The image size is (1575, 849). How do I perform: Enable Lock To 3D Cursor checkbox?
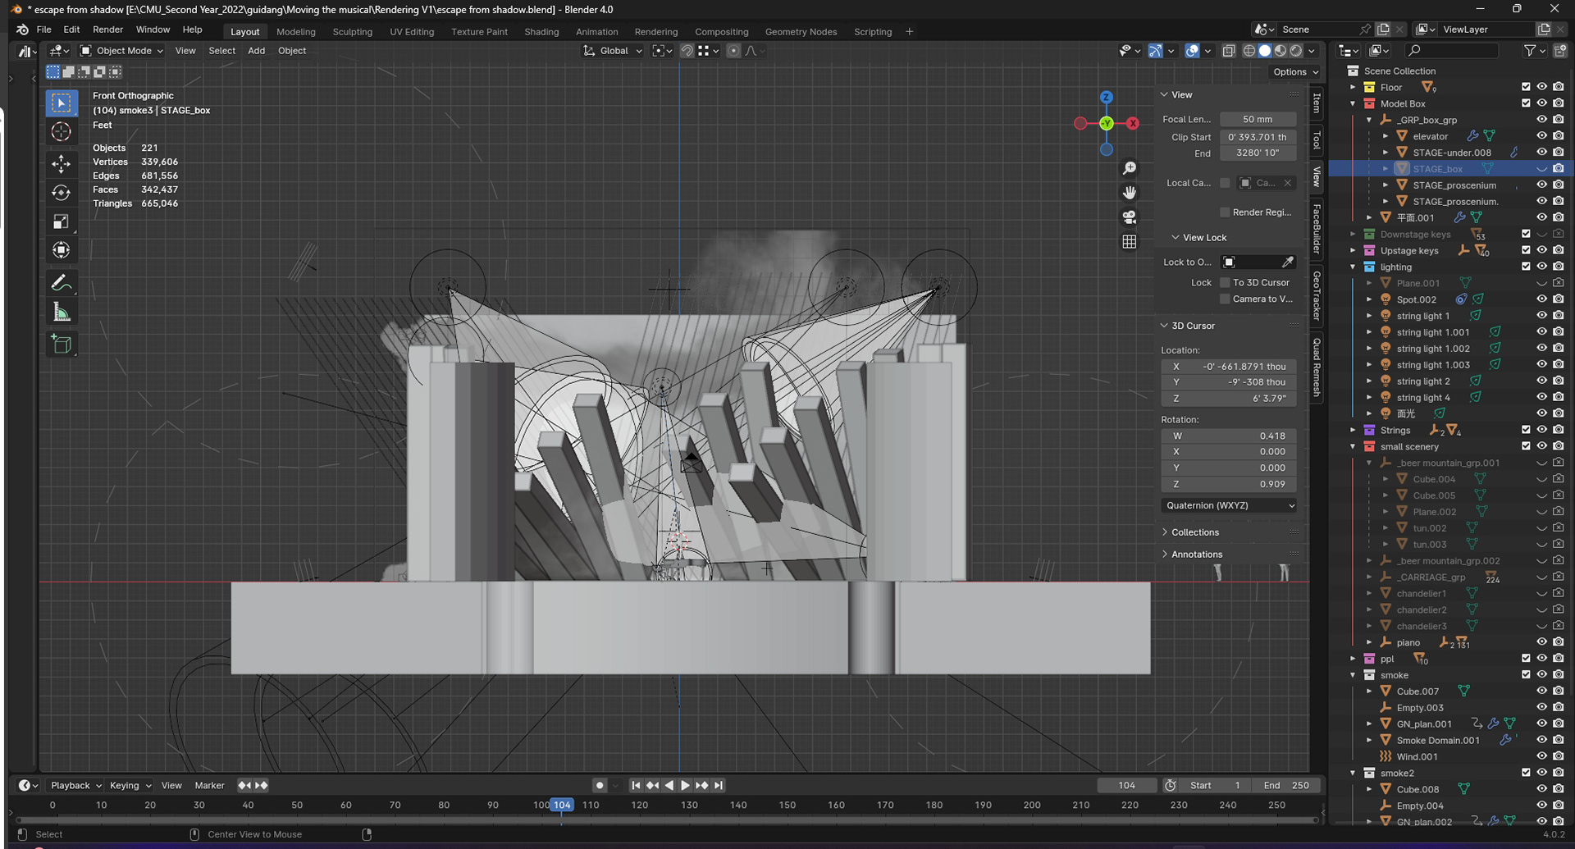[x=1225, y=282]
